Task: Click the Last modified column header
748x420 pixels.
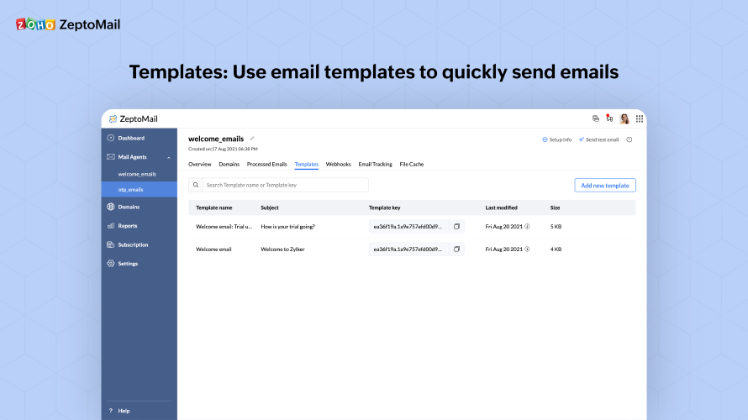Action: (501, 207)
